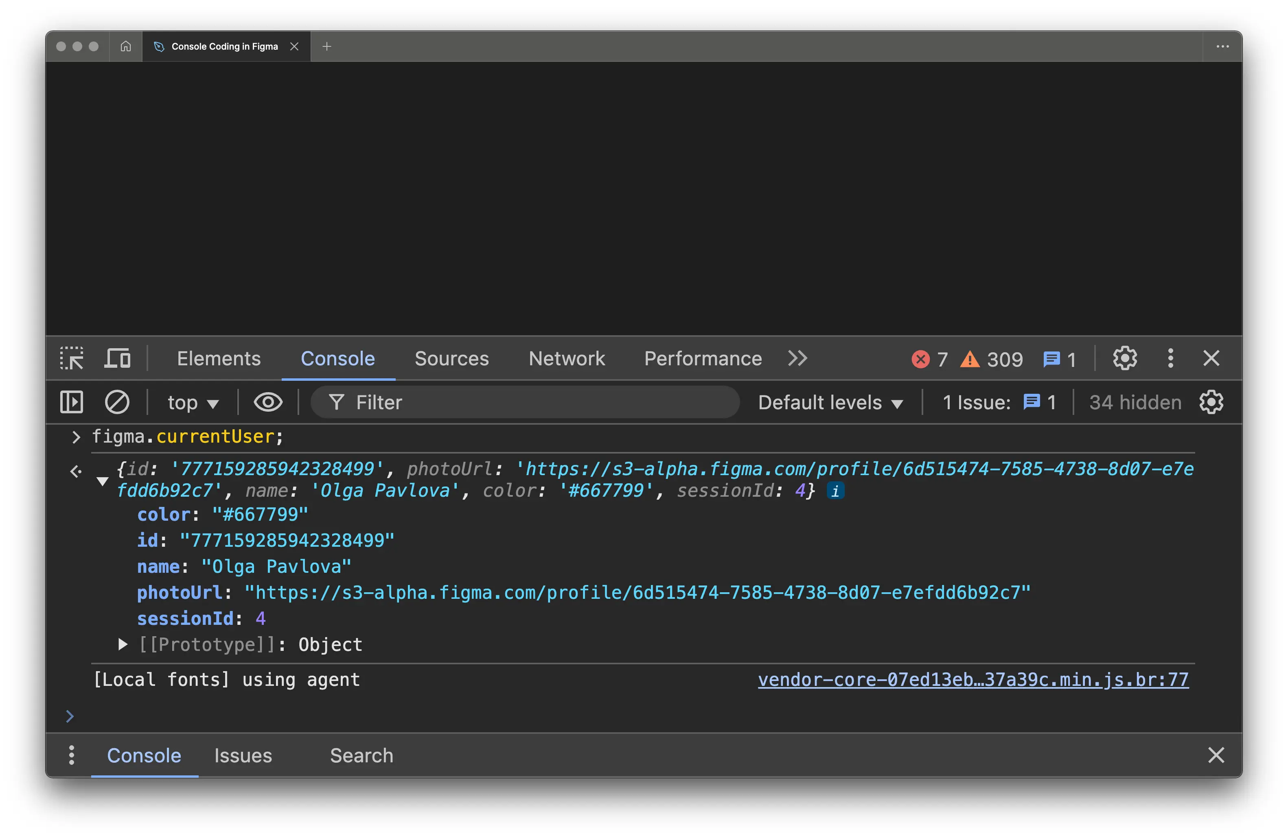1288x838 pixels.
Task: Toggle the device toolbar icon
Action: [117, 358]
